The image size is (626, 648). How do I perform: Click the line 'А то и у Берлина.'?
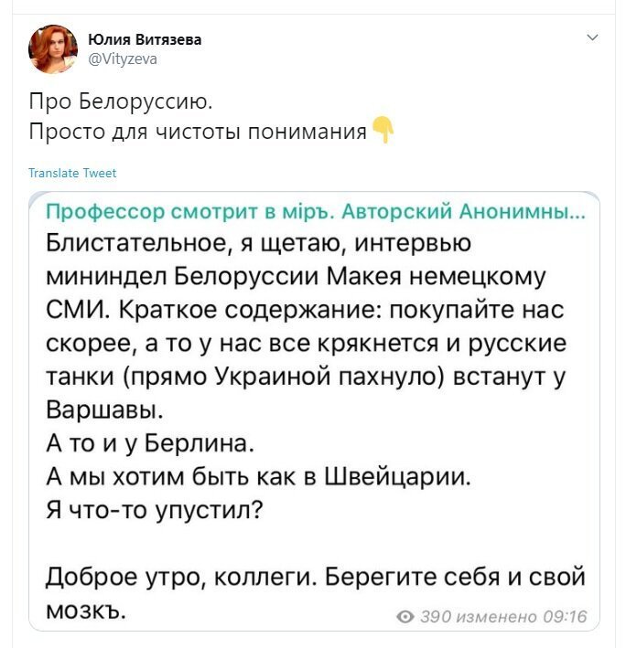coord(149,444)
